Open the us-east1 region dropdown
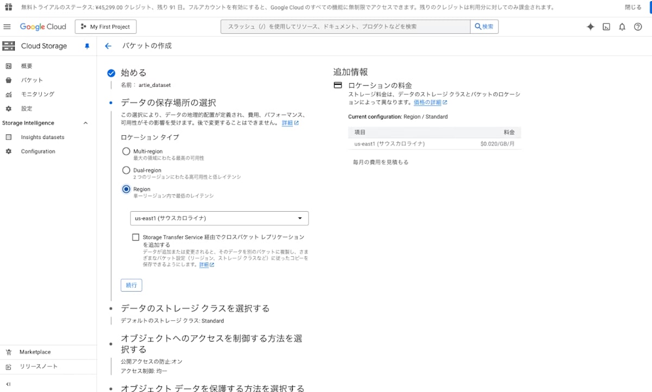This screenshot has height=392, width=652. coord(220,218)
